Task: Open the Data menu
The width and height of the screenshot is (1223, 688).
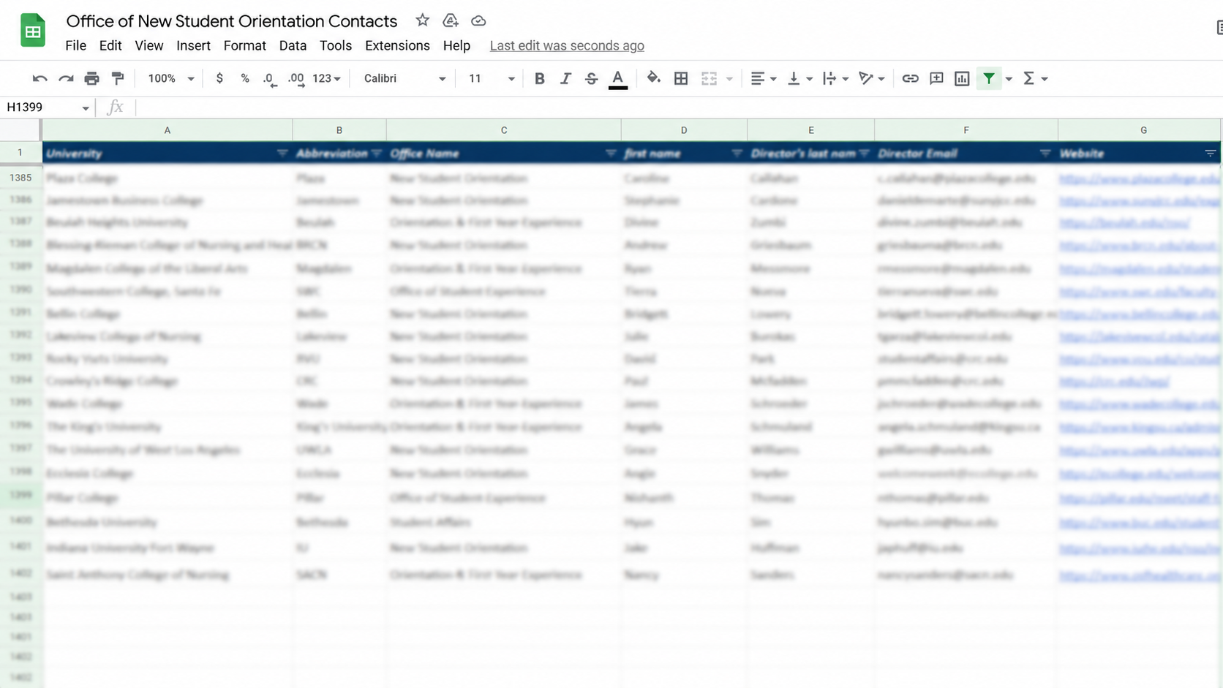Action: [293, 45]
